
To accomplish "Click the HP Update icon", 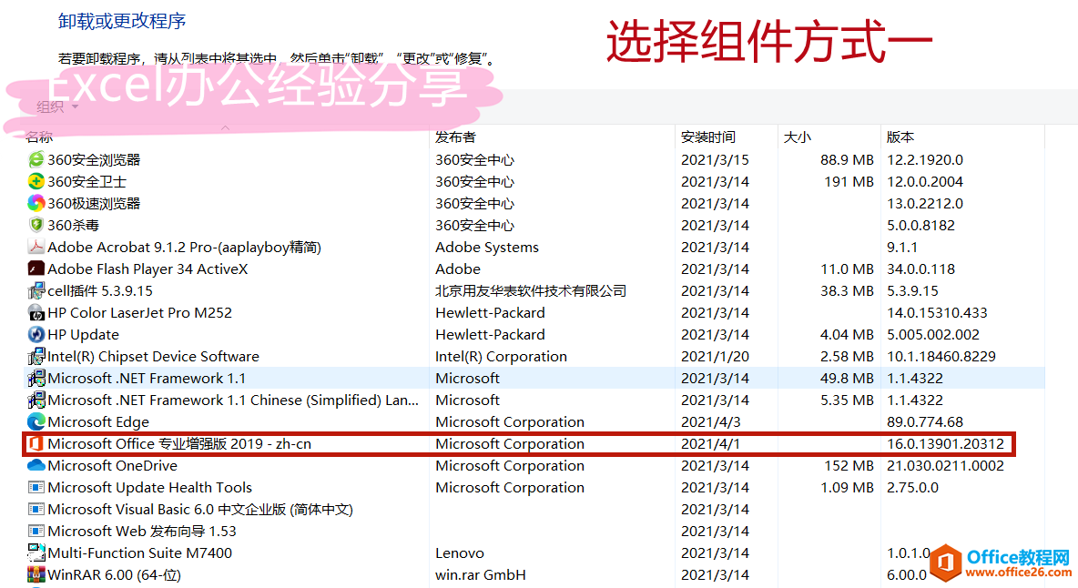I will [x=36, y=335].
